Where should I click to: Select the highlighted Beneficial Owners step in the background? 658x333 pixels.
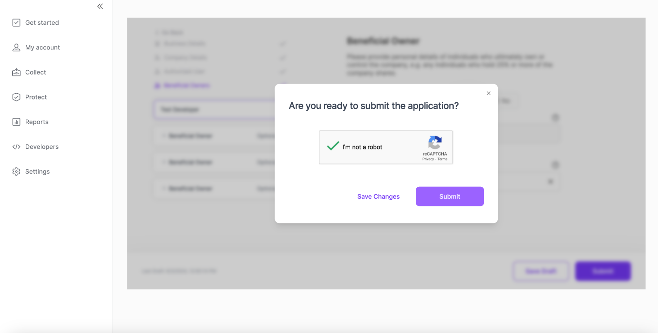pos(186,86)
